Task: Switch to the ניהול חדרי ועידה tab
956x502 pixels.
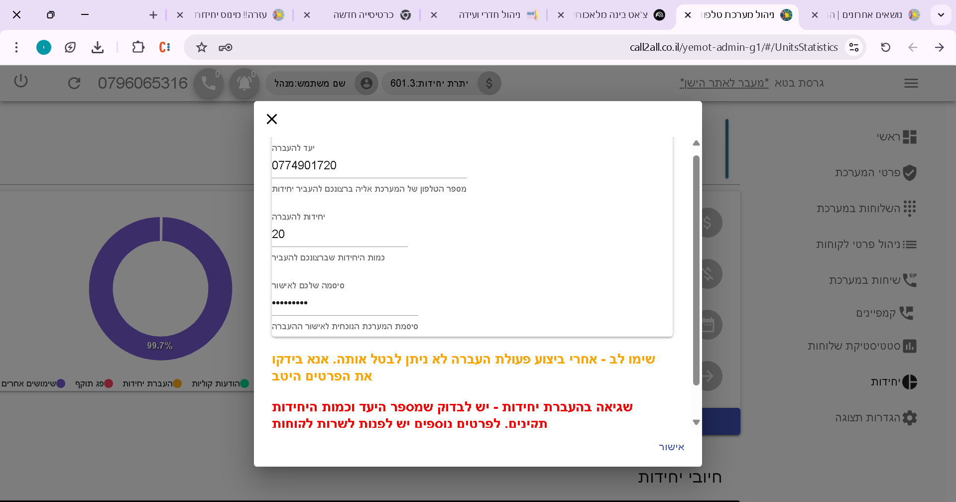Action: [x=490, y=14]
